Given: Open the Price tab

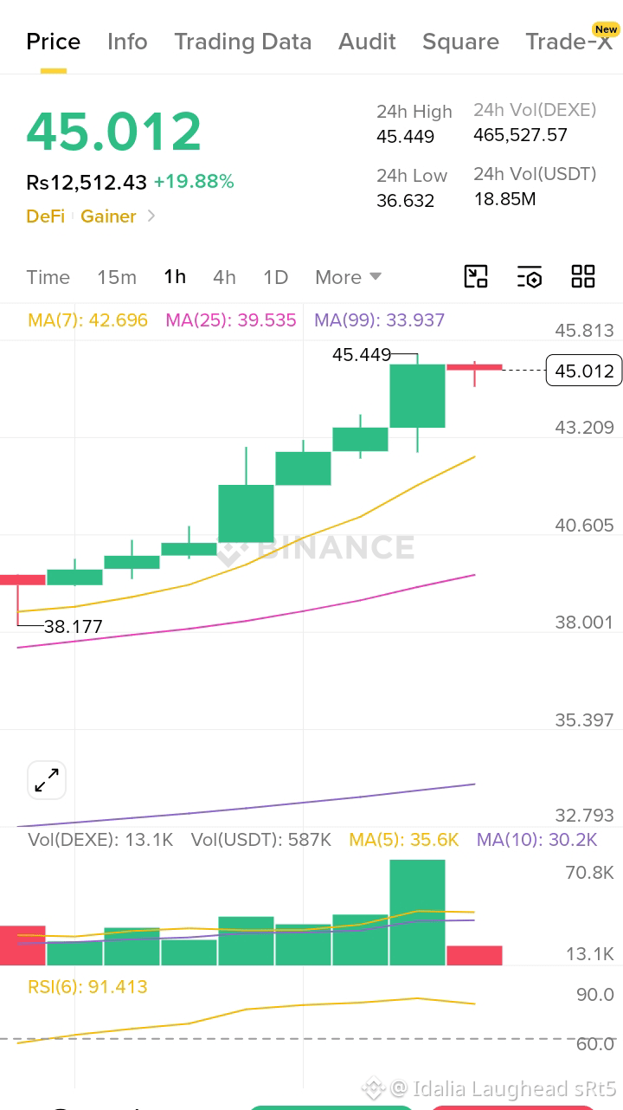Looking at the screenshot, I should [x=53, y=42].
